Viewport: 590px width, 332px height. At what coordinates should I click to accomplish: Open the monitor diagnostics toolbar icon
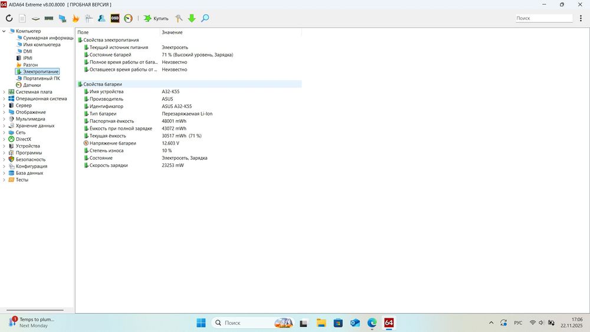[x=63, y=18]
